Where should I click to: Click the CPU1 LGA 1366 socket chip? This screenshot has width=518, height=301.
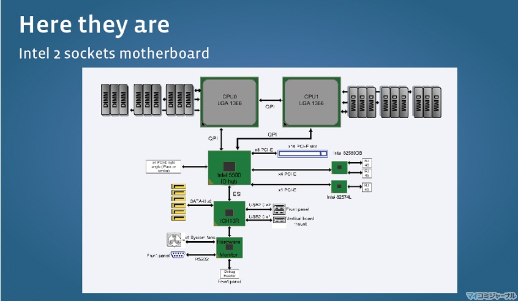tap(311, 102)
